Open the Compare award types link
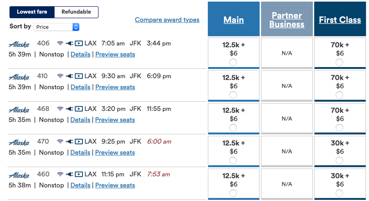 pyautogui.click(x=167, y=20)
